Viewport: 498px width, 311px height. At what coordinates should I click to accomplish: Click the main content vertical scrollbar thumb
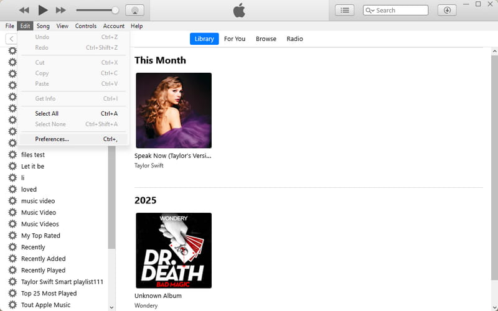pyautogui.click(x=494, y=167)
